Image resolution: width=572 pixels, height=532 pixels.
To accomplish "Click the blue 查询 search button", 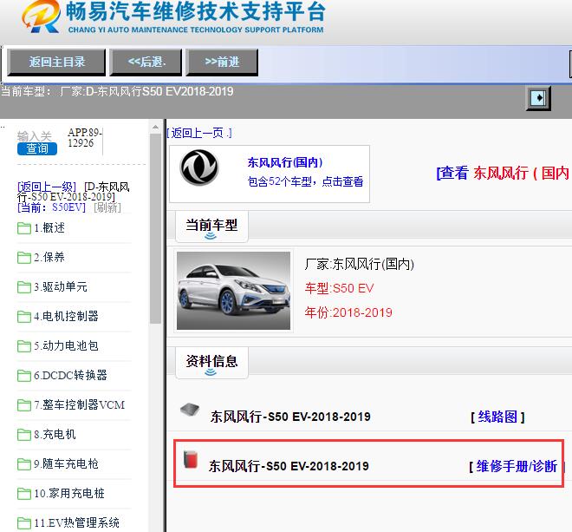I will [37, 148].
